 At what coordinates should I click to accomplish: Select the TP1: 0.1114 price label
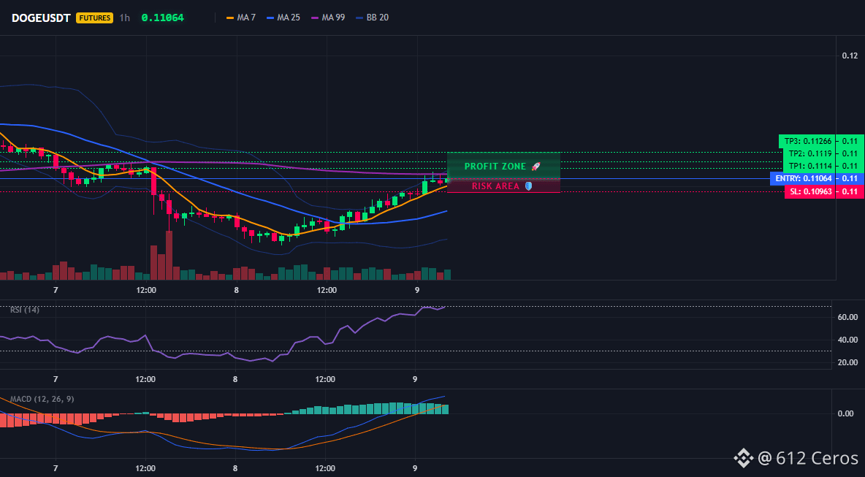pyautogui.click(x=809, y=166)
